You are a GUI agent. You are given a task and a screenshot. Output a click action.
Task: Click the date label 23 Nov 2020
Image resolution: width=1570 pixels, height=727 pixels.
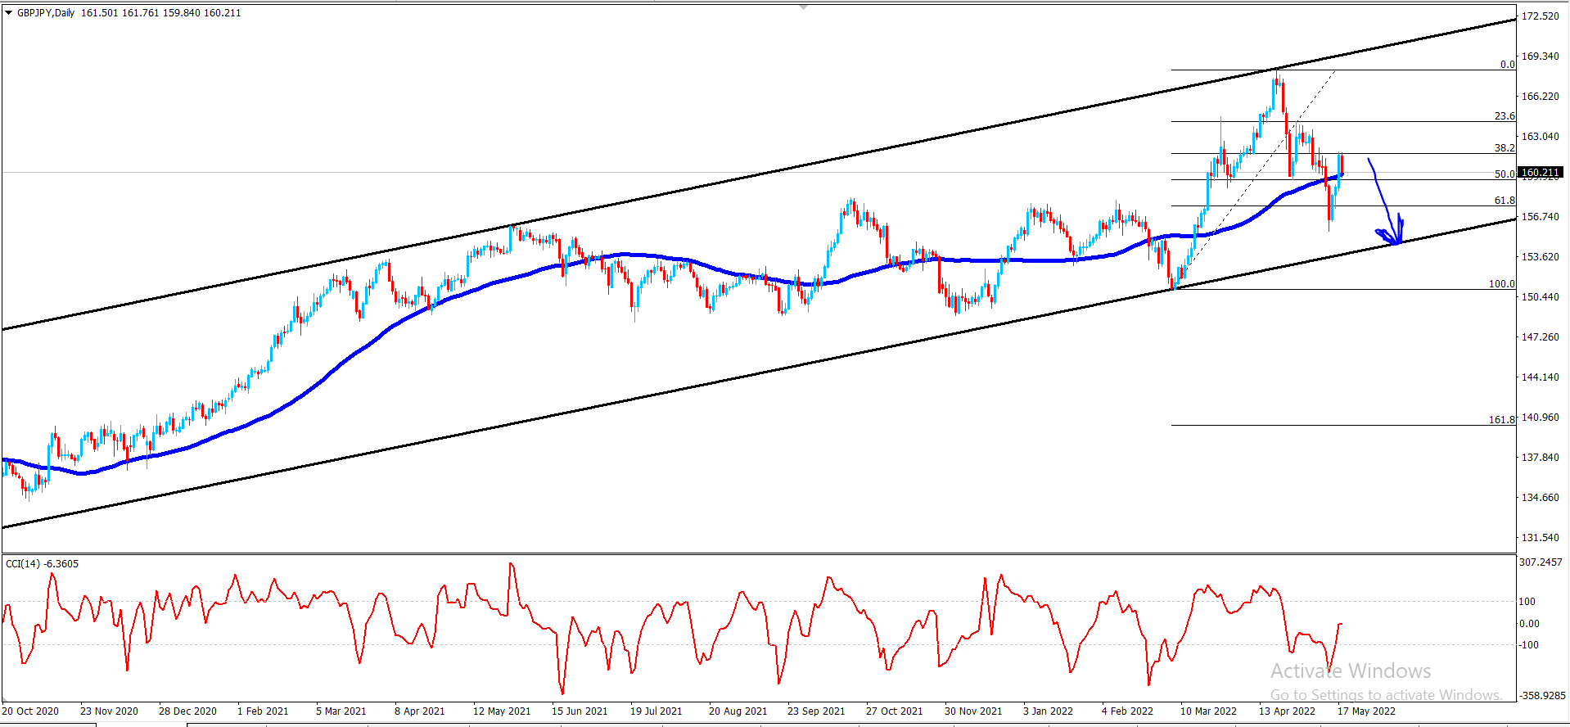point(109,711)
